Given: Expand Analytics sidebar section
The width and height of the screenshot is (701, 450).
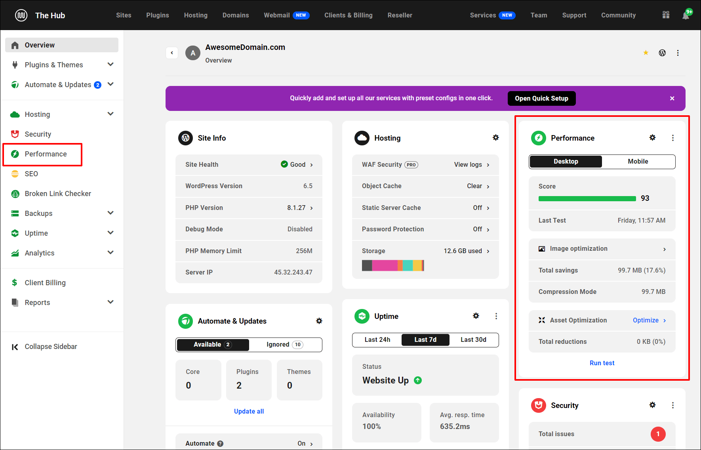Looking at the screenshot, I should [110, 252].
